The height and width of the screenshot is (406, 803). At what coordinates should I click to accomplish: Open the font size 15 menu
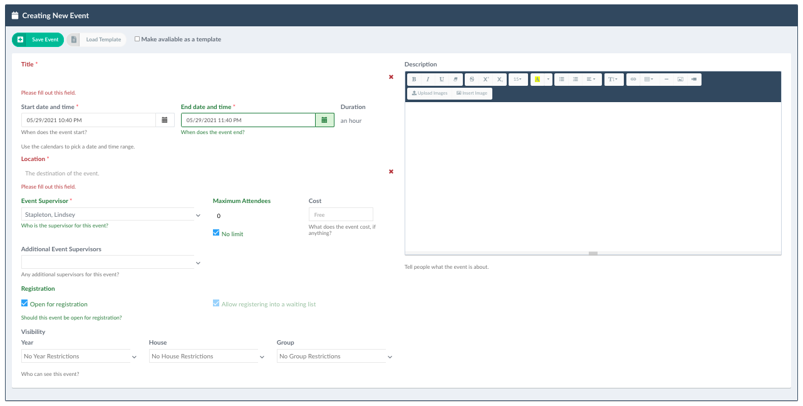point(518,80)
